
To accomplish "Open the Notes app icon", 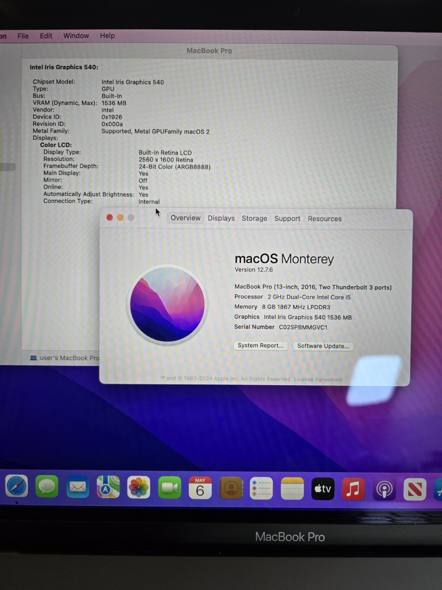I will coord(292,489).
